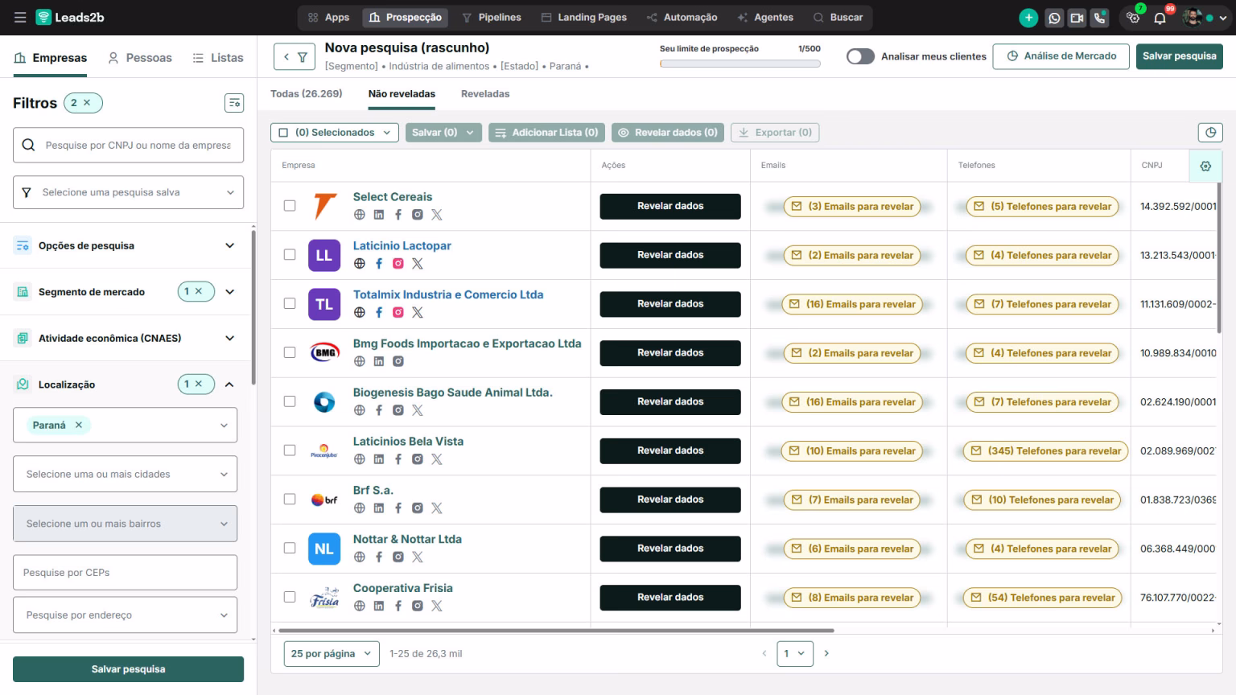The image size is (1236, 695).
Task: Click top-right Salvar pesquisa button
Action: (x=1179, y=56)
